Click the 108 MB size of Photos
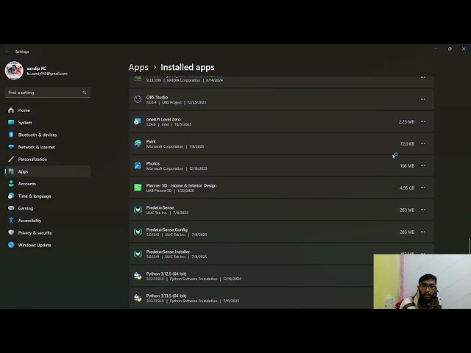This screenshot has width=471, height=353. 407,165
